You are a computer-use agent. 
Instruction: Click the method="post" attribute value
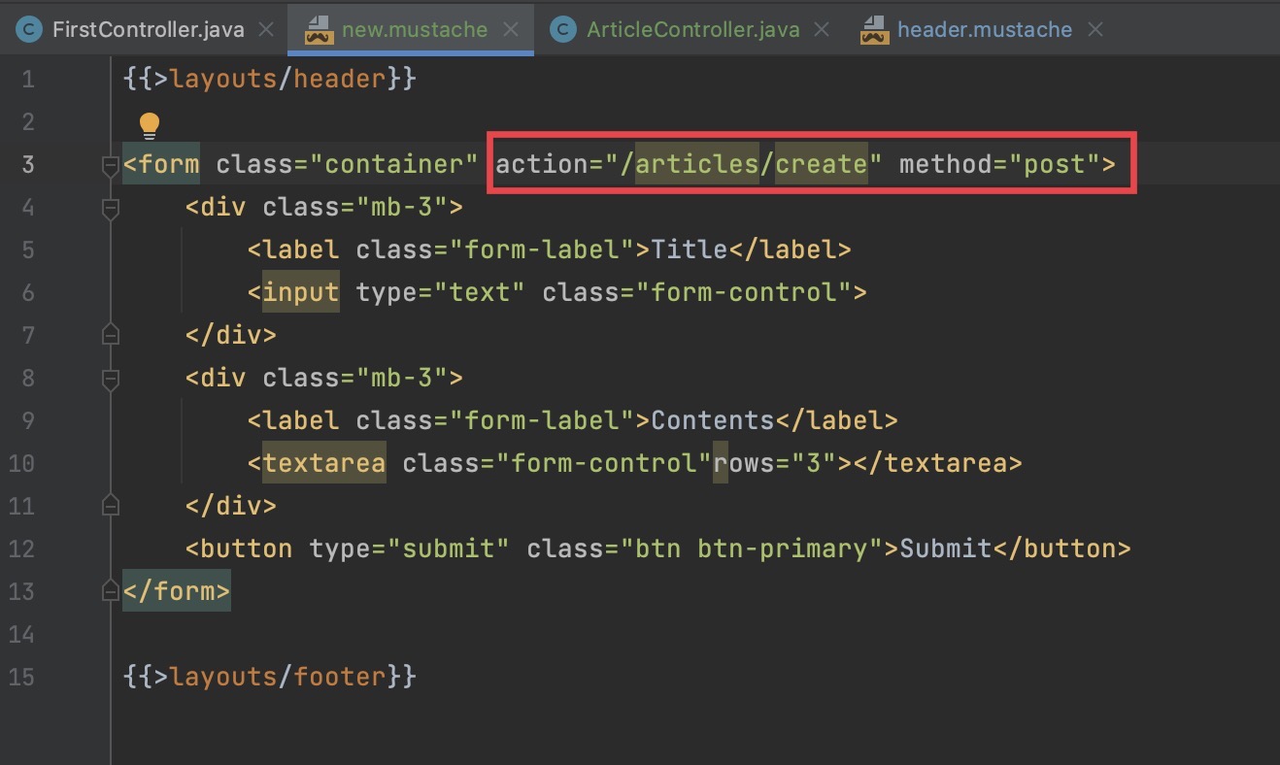pos(1053,164)
